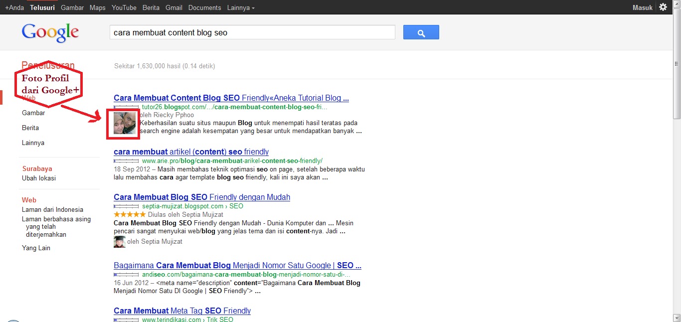Open Berita in top black bar
Screen dimensions: 681x322
click(x=151, y=7)
